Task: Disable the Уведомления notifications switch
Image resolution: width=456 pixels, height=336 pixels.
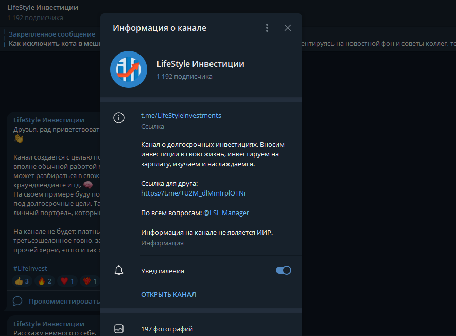Action: 284,270
